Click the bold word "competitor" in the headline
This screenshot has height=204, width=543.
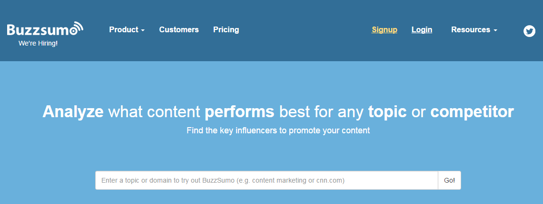(472, 112)
